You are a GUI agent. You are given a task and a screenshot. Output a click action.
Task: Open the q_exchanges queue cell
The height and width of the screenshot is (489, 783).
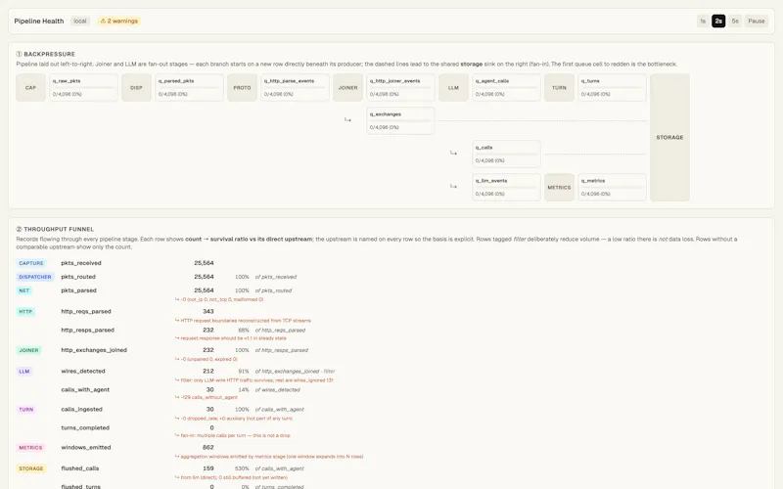[400, 120]
